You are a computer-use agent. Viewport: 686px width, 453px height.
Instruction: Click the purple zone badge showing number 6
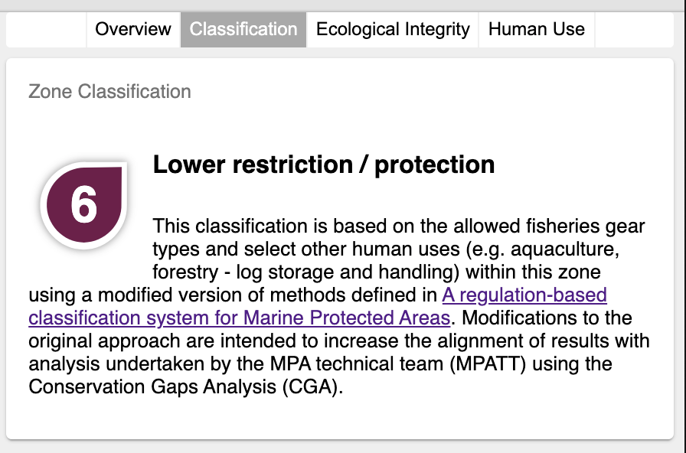(x=83, y=204)
